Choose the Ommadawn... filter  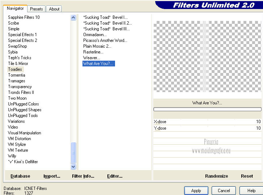pos(95,35)
